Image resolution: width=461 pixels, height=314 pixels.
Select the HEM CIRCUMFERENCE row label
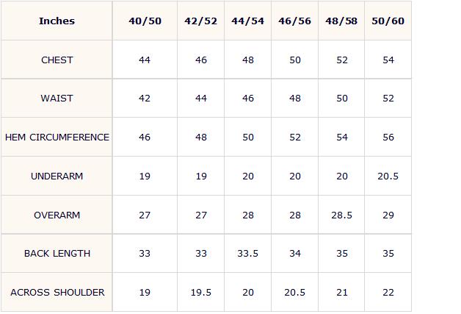pyautogui.click(x=57, y=137)
